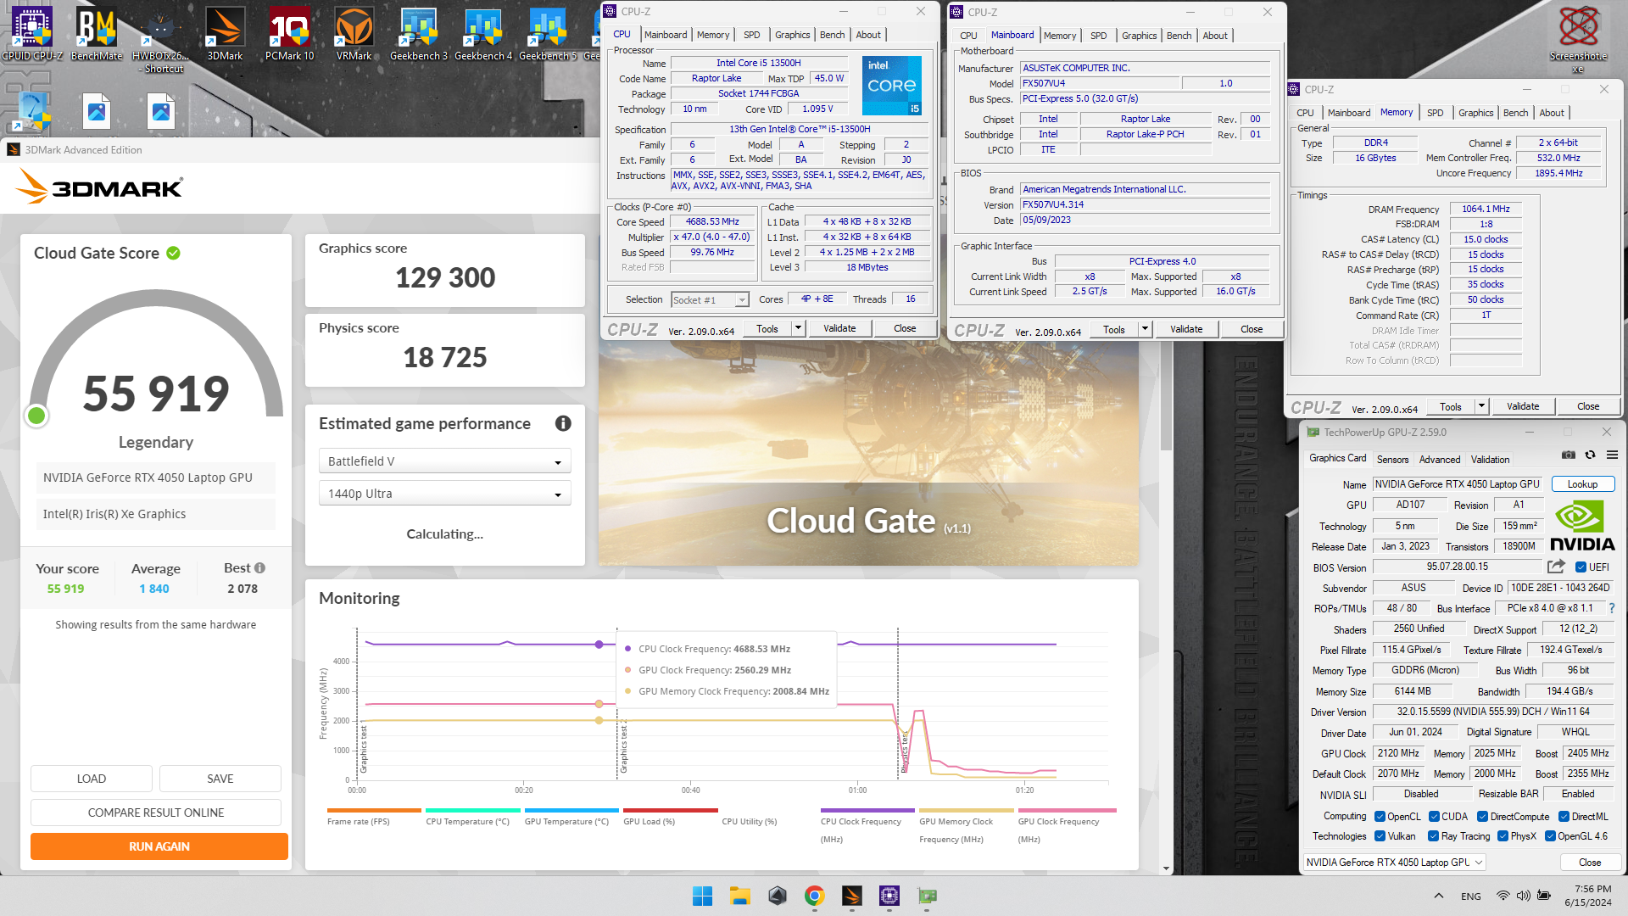Open VRMark desktop icon
1628x916 pixels.
click(x=354, y=34)
